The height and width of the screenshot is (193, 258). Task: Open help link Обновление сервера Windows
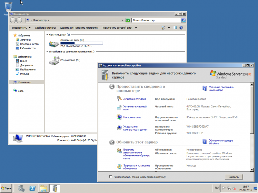tap(221, 142)
